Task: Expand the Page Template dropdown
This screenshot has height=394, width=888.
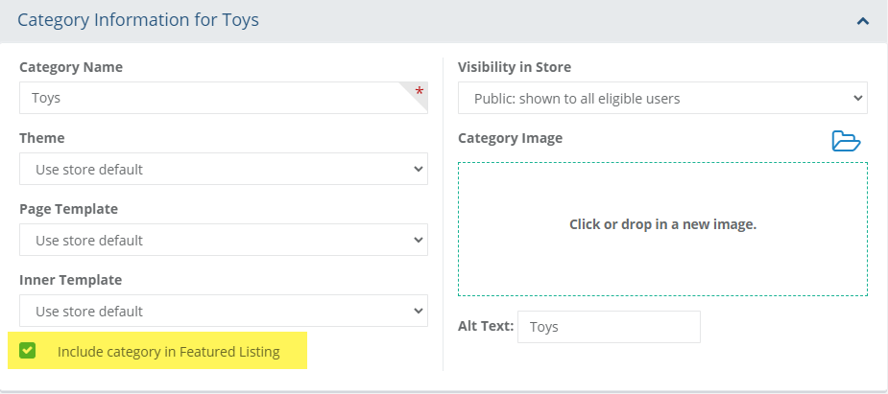Action: point(224,240)
